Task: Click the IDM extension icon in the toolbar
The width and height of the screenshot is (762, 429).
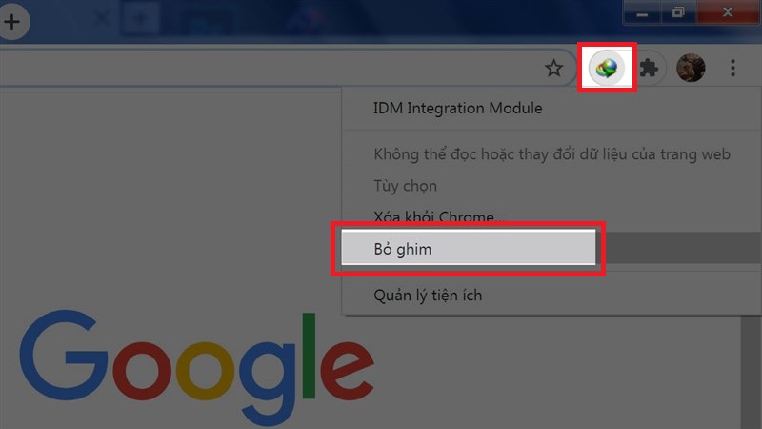Action: coord(607,68)
